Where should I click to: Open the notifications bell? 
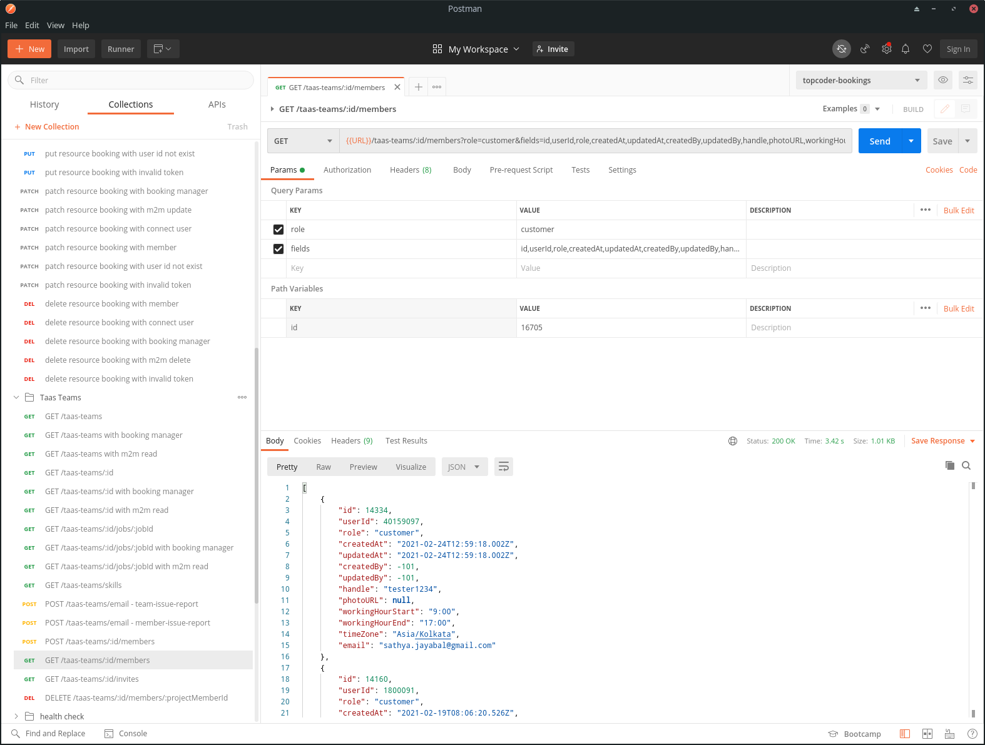(x=906, y=49)
